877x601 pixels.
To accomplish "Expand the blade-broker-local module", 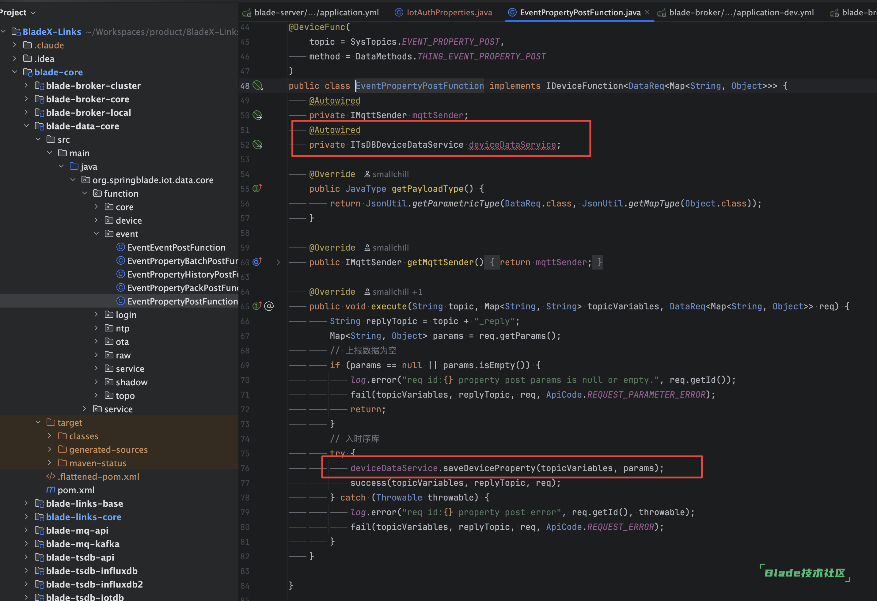I will pyautogui.click(x=26, y=112).
